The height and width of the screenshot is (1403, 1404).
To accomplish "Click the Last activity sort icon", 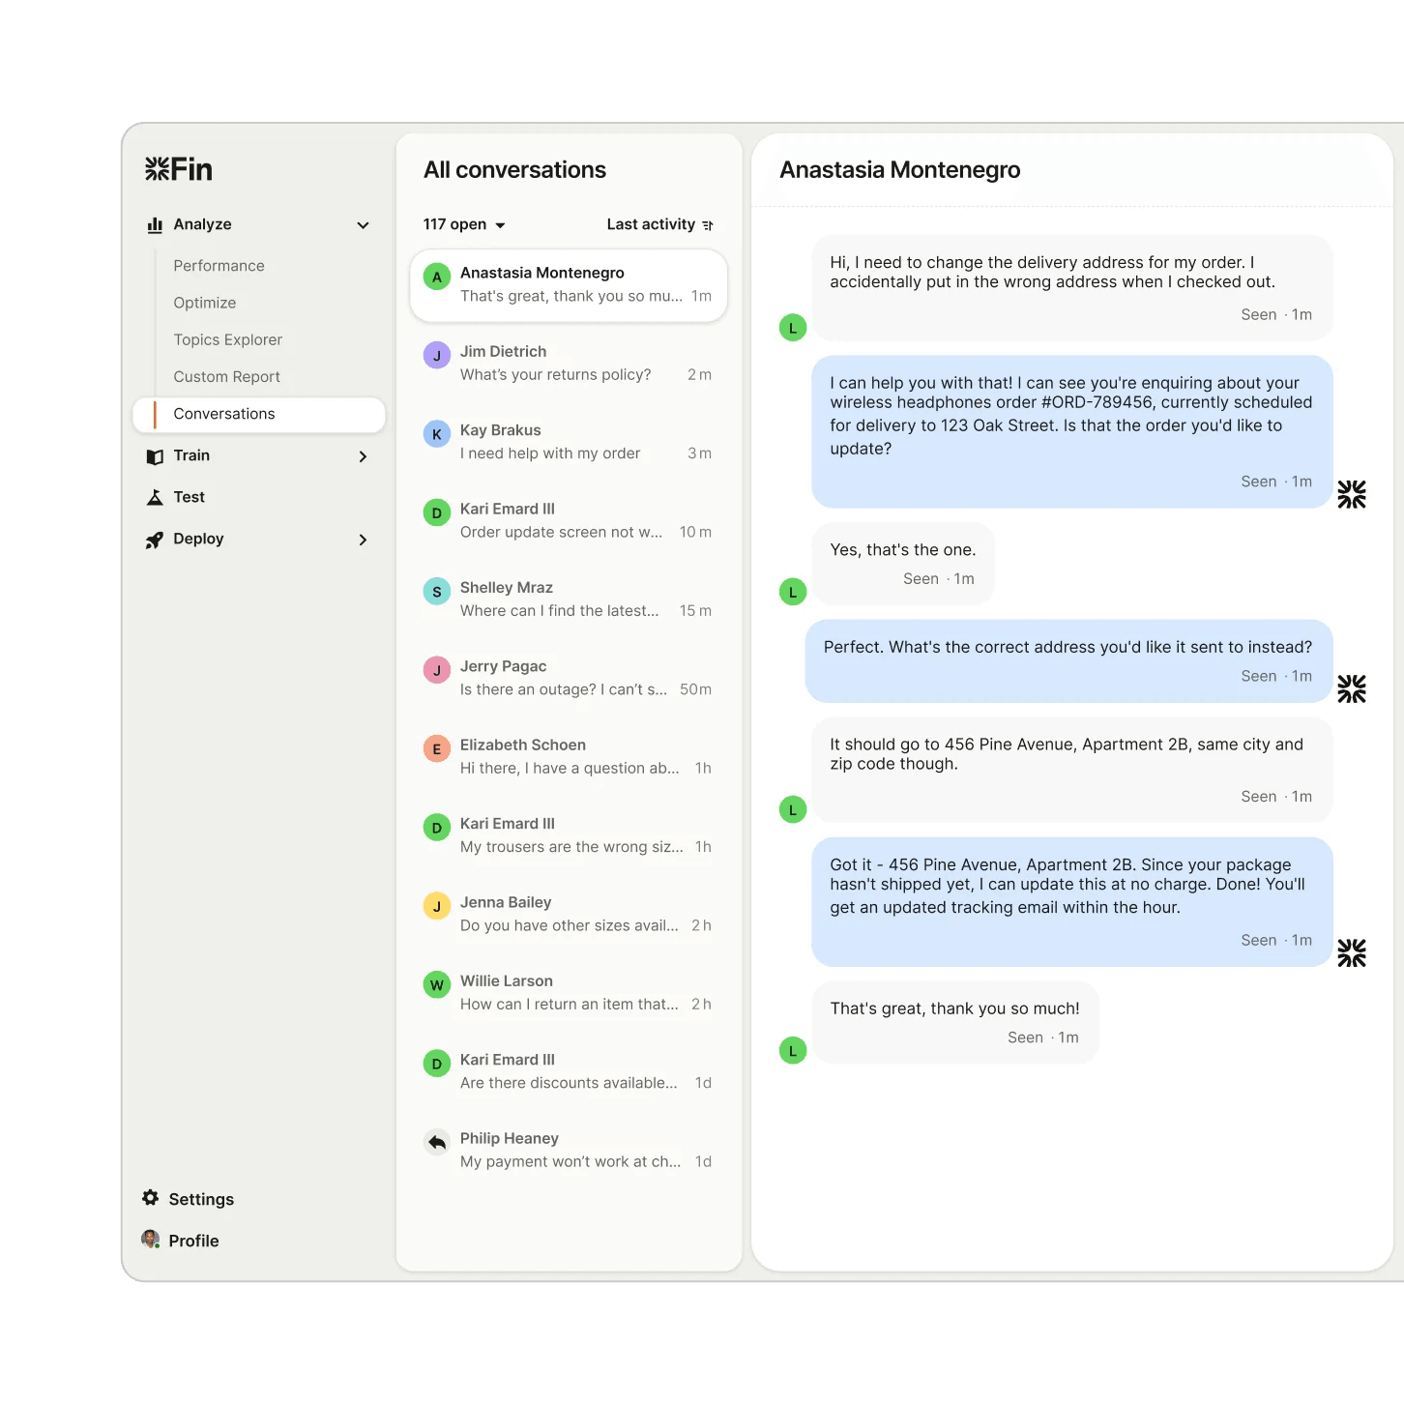I will pyautogui.click(x=708, y=225).
